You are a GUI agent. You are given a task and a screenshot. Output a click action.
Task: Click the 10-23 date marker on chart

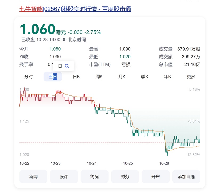click(56, 163)
